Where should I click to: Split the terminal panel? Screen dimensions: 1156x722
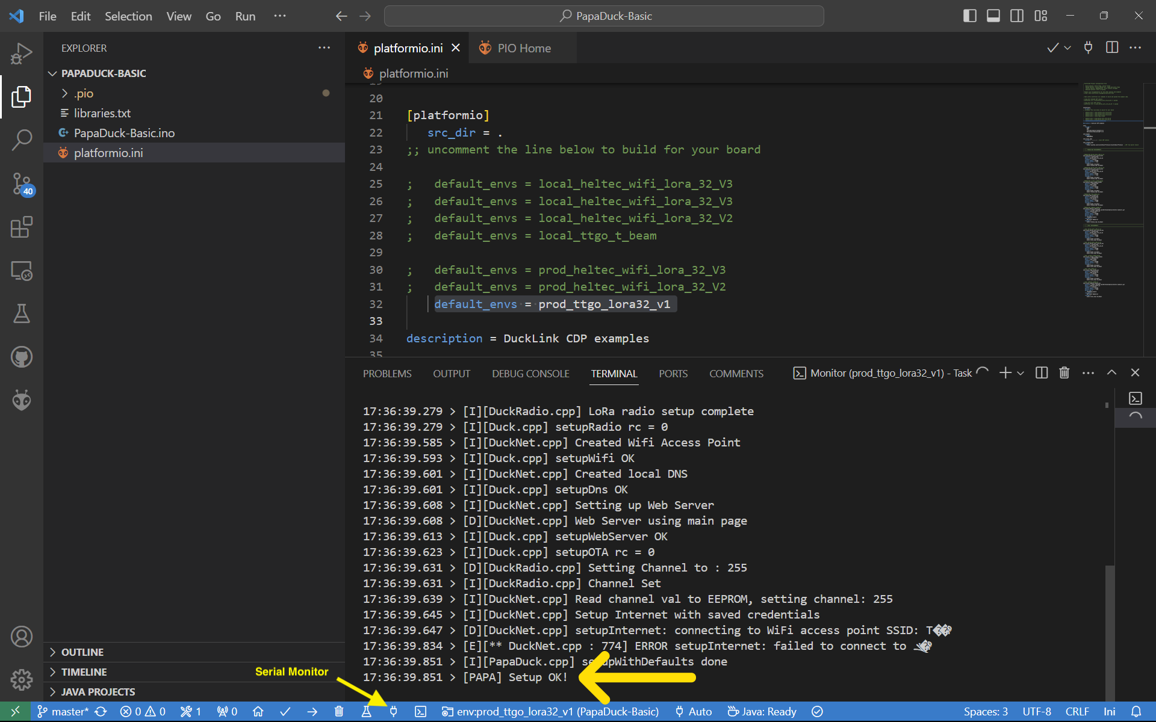click(1042, 373)
